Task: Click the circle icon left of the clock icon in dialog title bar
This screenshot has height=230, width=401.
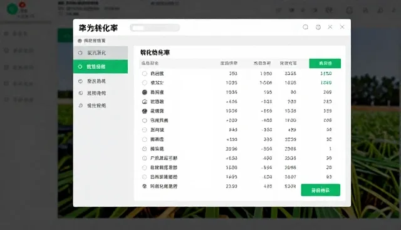Action: (305, 27)
